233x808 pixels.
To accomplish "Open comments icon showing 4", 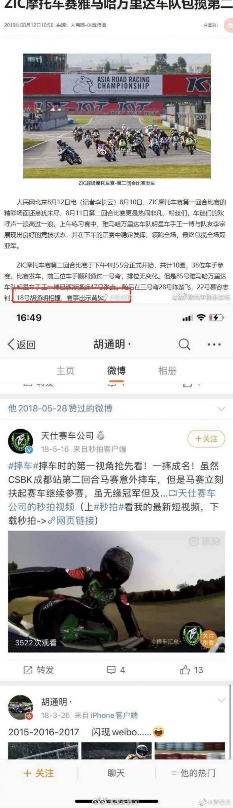I will click(x=116, y=670).
